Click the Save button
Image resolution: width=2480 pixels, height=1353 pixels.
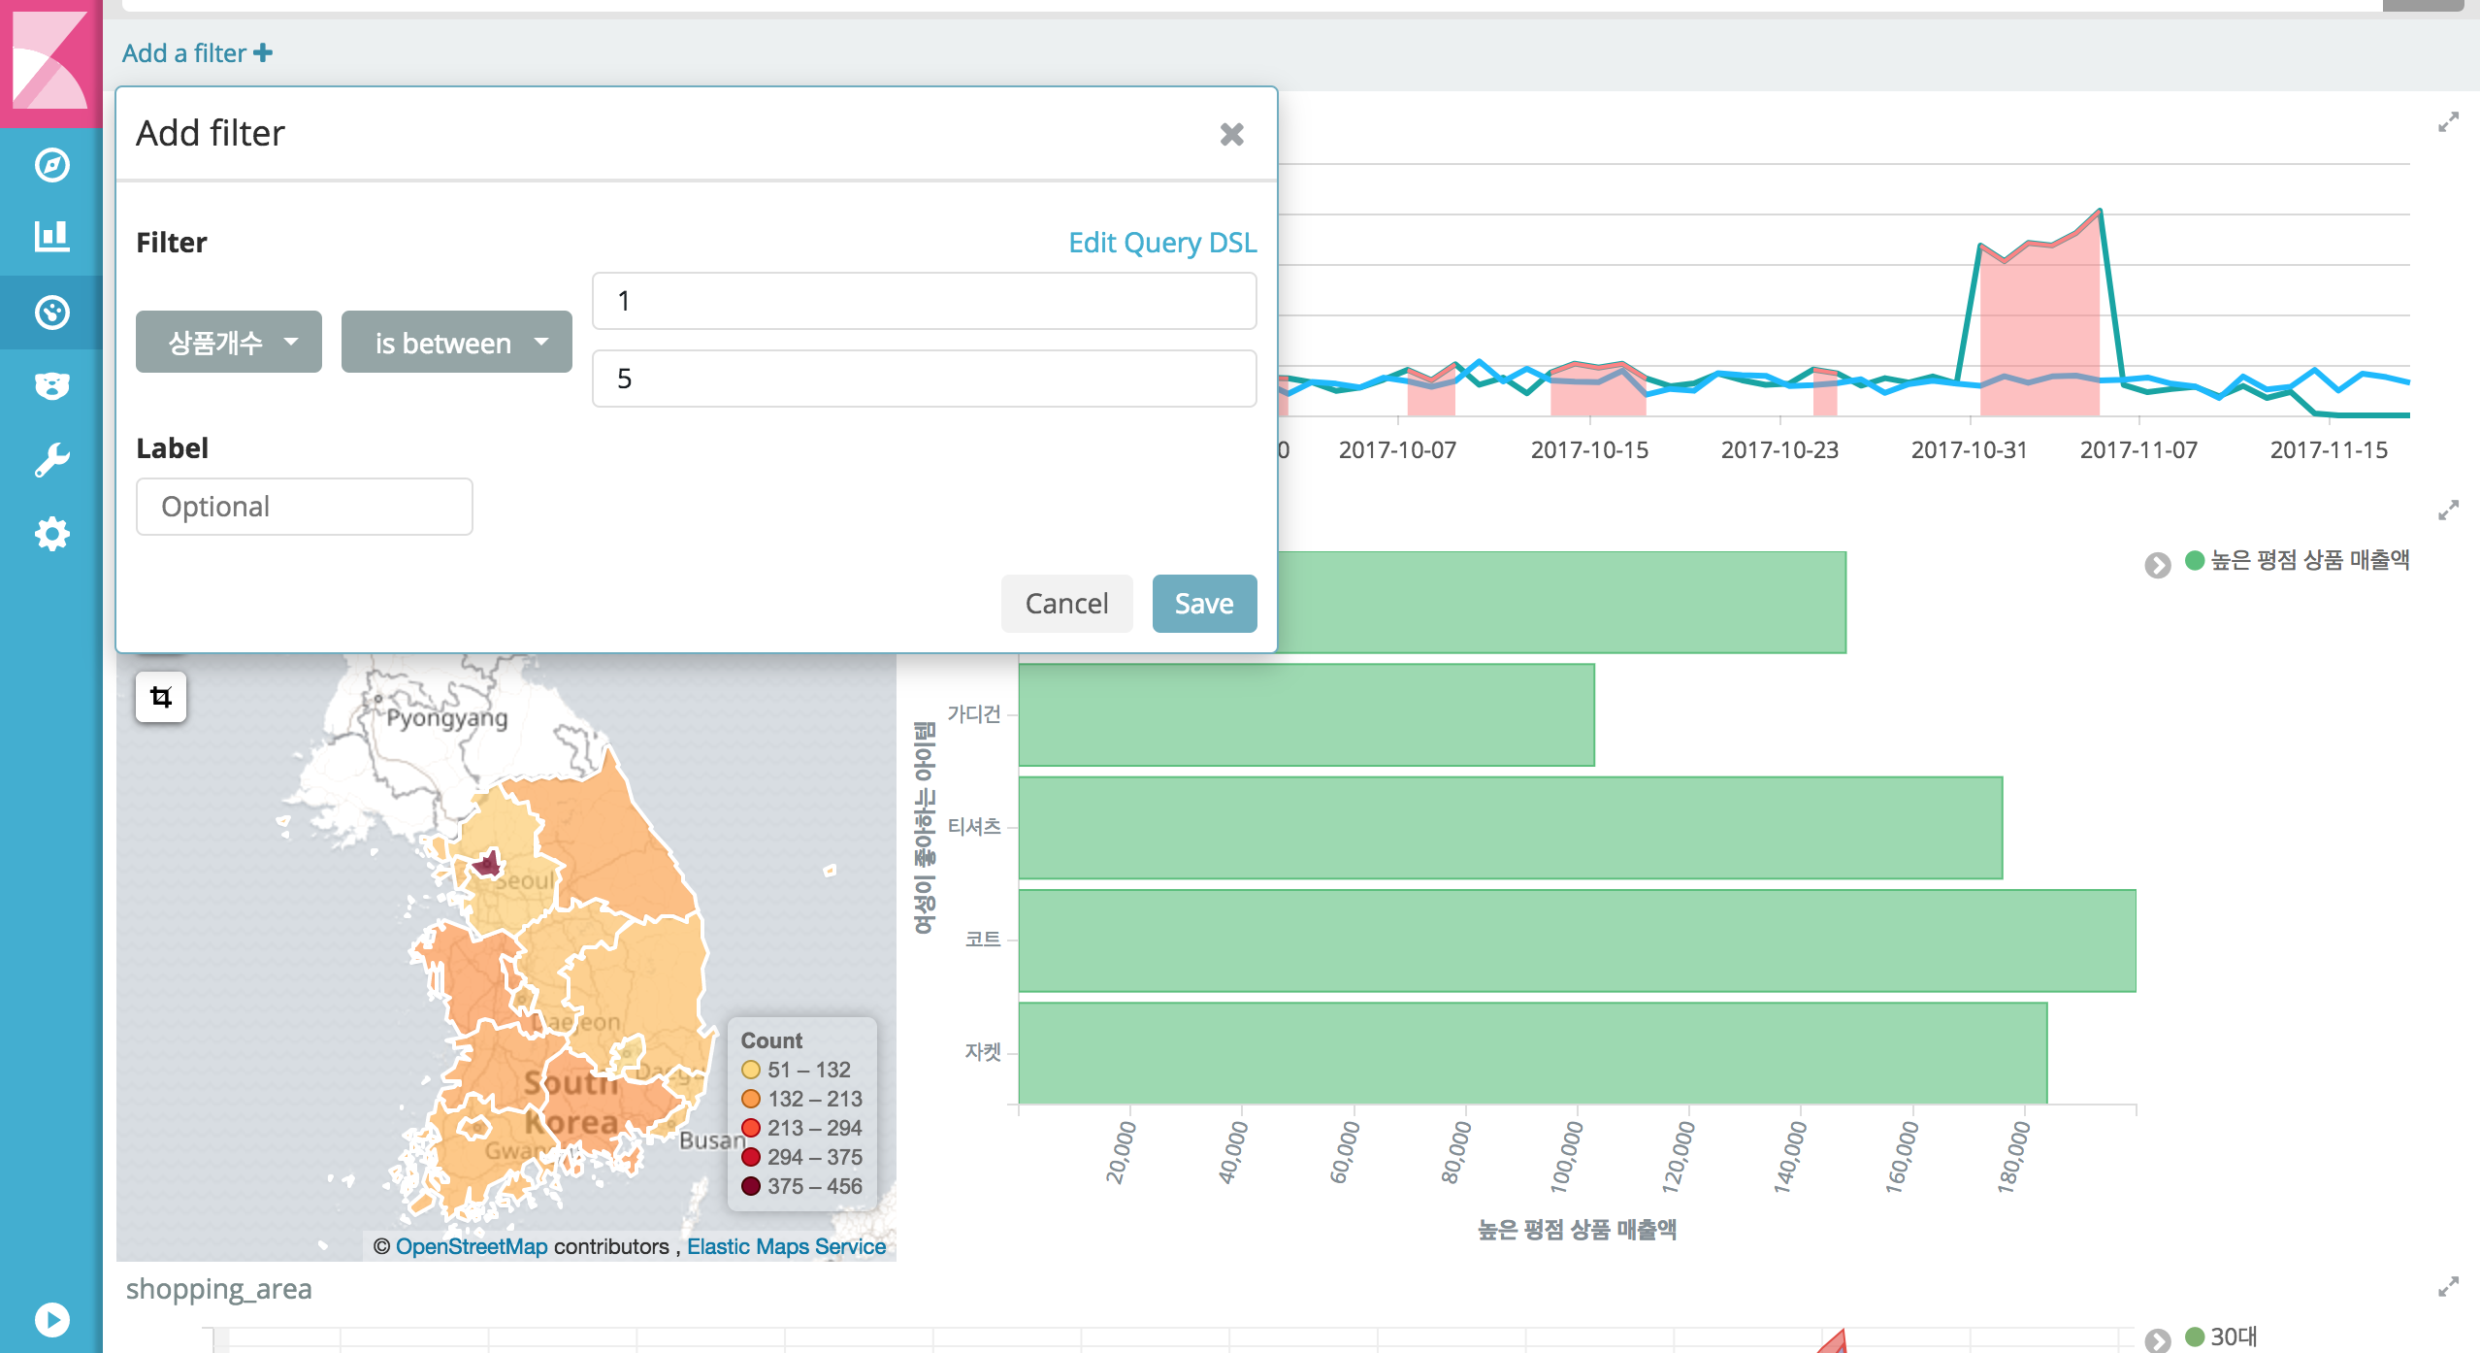(1204, 604)
